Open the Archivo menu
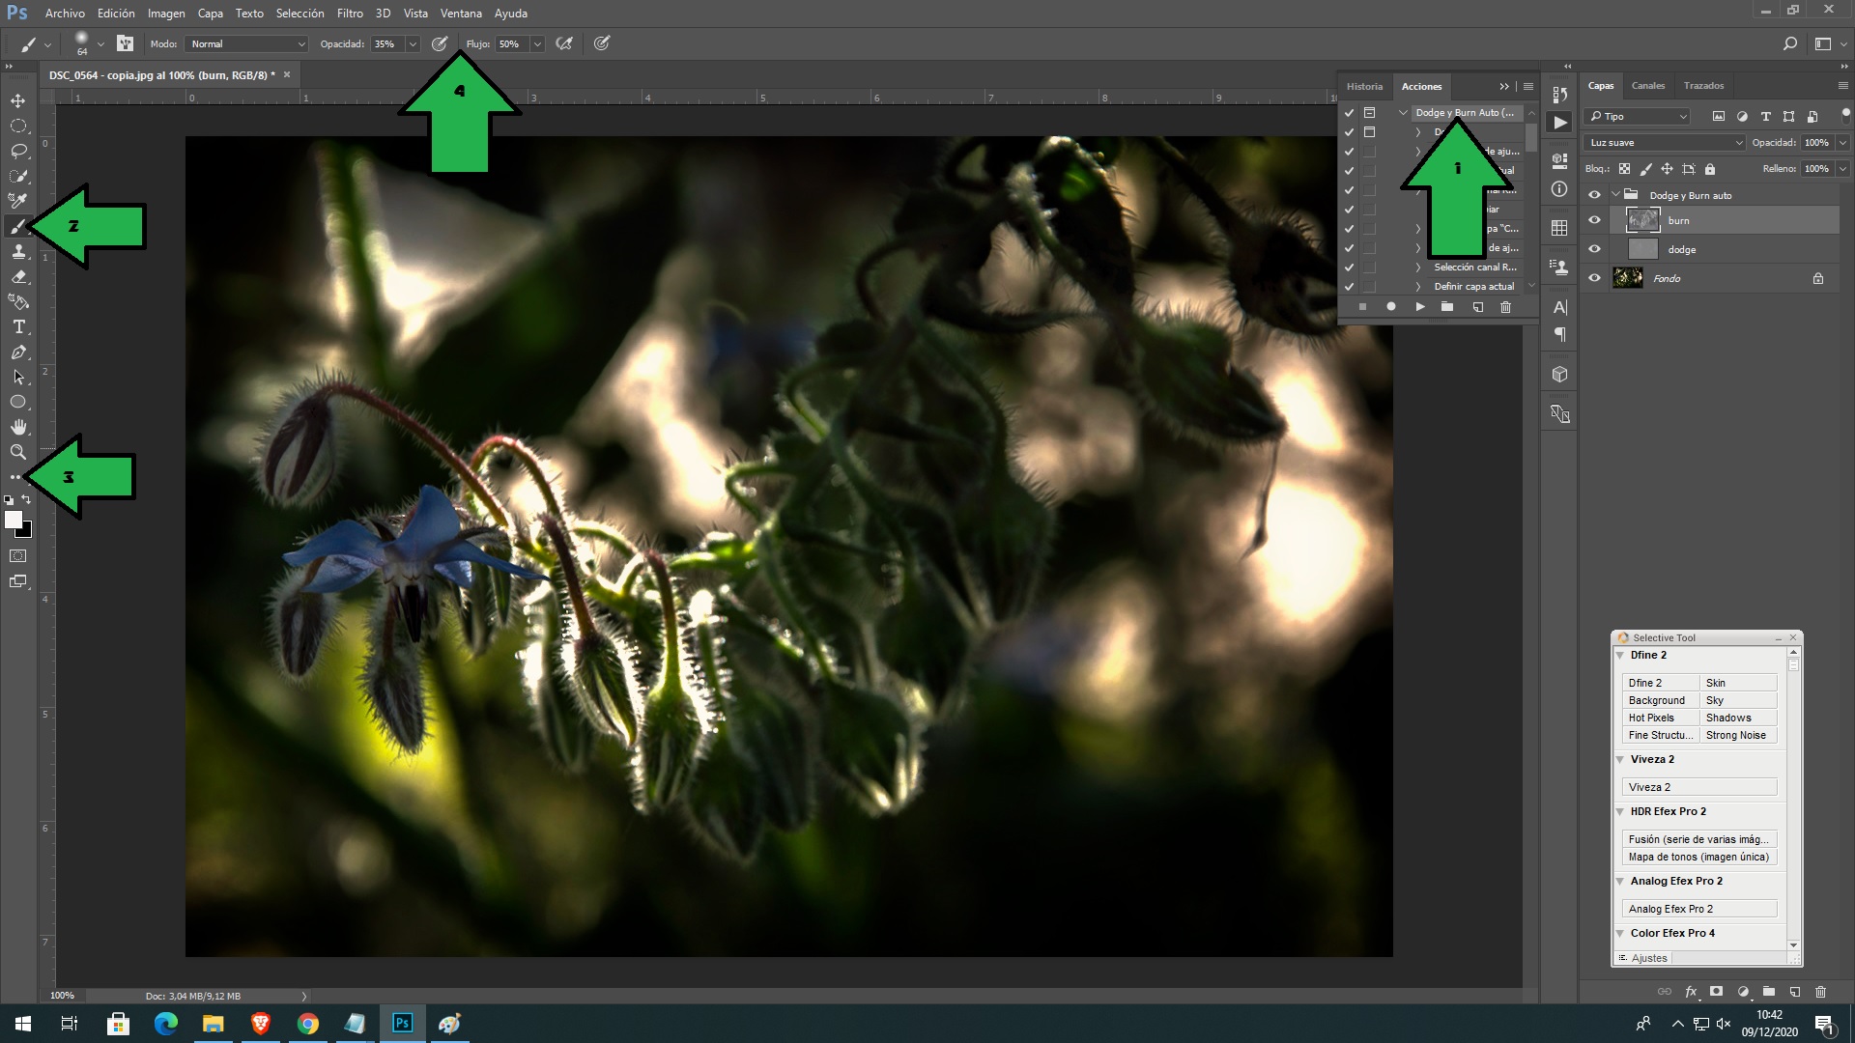This screenshot has width=1855, height=1043. click(x=65, y=13)
